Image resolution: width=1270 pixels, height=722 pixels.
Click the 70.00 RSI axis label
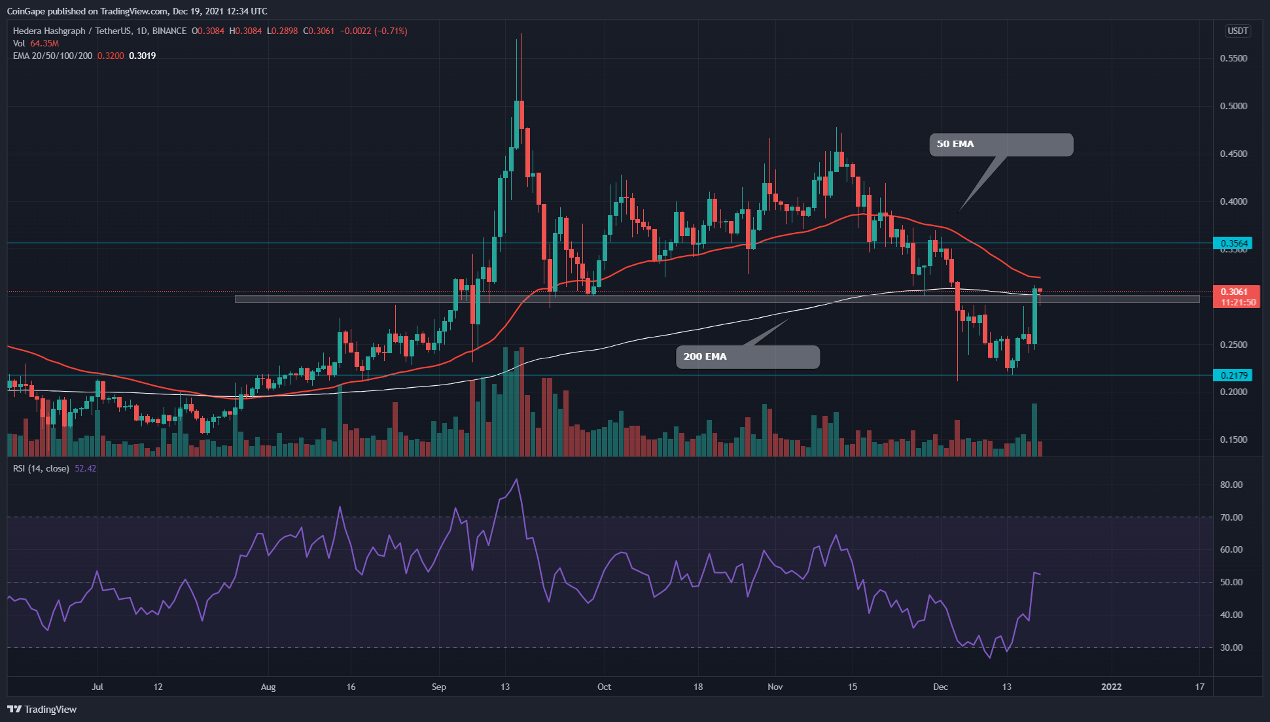tap(1231, 517)
